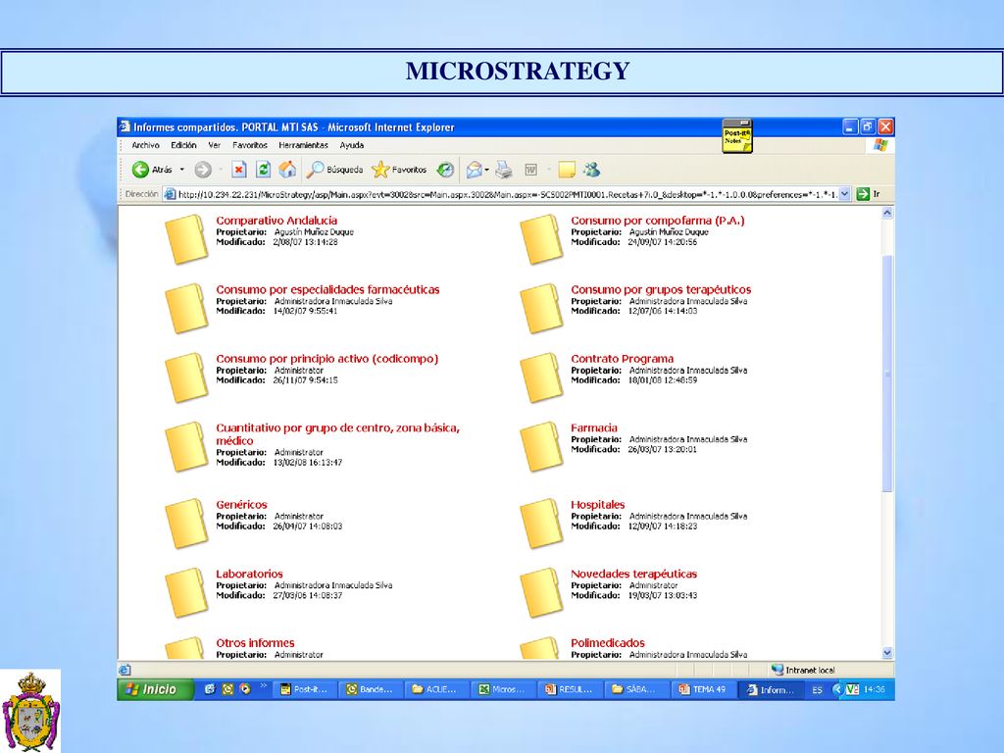Open folder icon for Consumo por principio activo
Screen dimensions: 1004x753
[x=186, y=377]
